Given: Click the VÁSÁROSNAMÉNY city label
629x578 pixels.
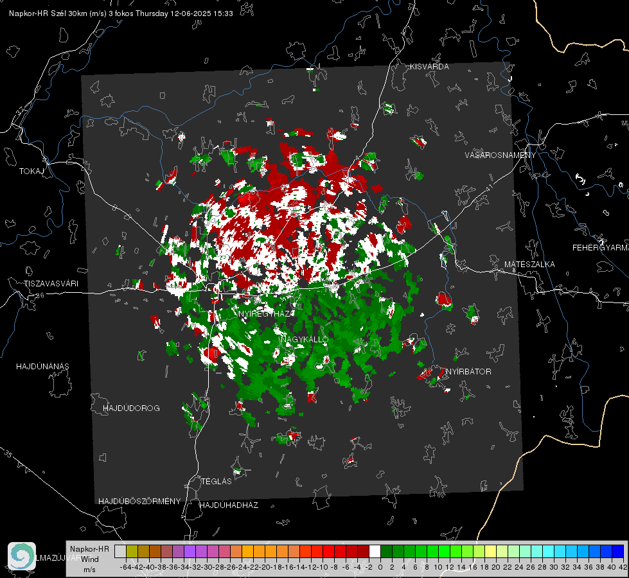Looking at the screenshot, I should pos(501,155).
